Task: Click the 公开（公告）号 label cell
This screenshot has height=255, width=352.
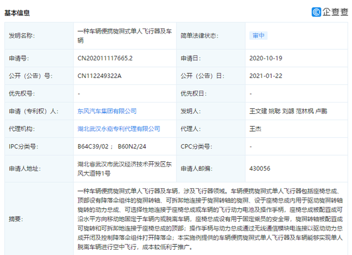Action: click(x=39, y=76)
